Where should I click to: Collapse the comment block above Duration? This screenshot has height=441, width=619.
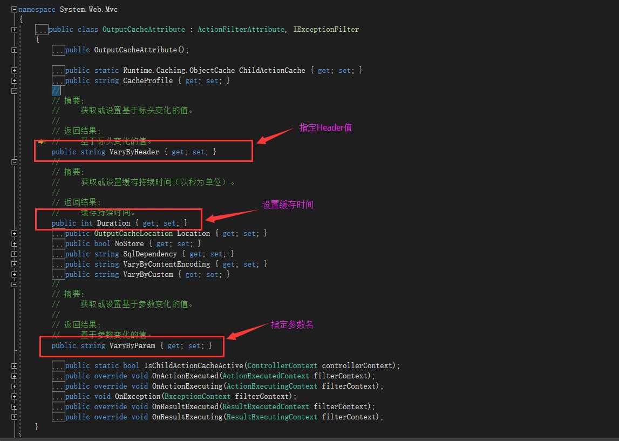tap(14, 162)
